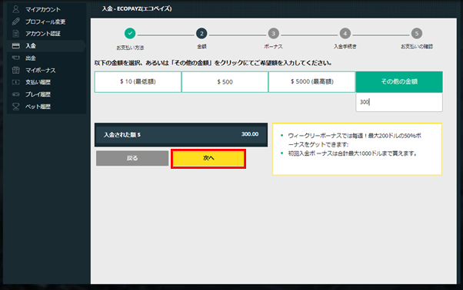
Task: Click the trophy icon beside ベット履歴
Action: pos(16,107)
